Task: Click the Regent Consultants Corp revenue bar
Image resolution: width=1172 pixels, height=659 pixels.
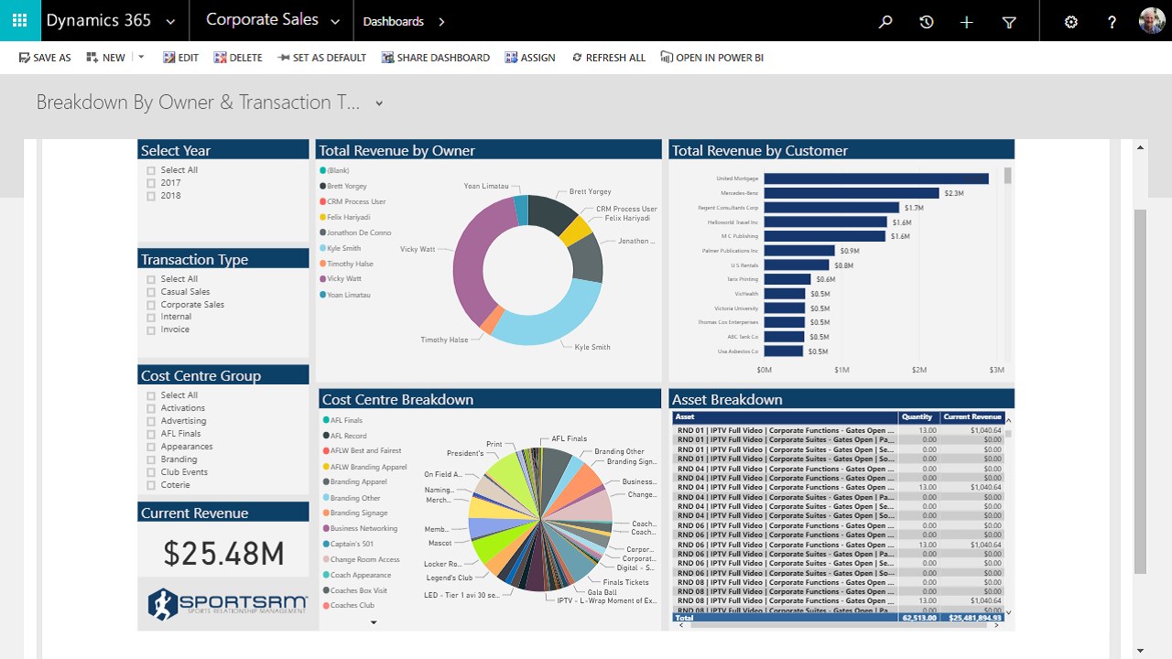Action: (x=831, y=208)
